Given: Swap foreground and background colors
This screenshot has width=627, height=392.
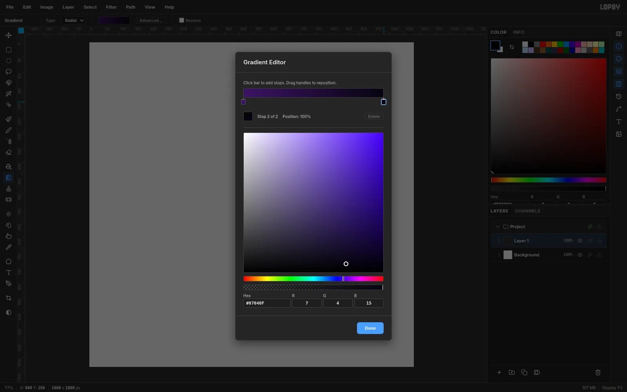Looking at the screenshot, I should tap(512, 47).
